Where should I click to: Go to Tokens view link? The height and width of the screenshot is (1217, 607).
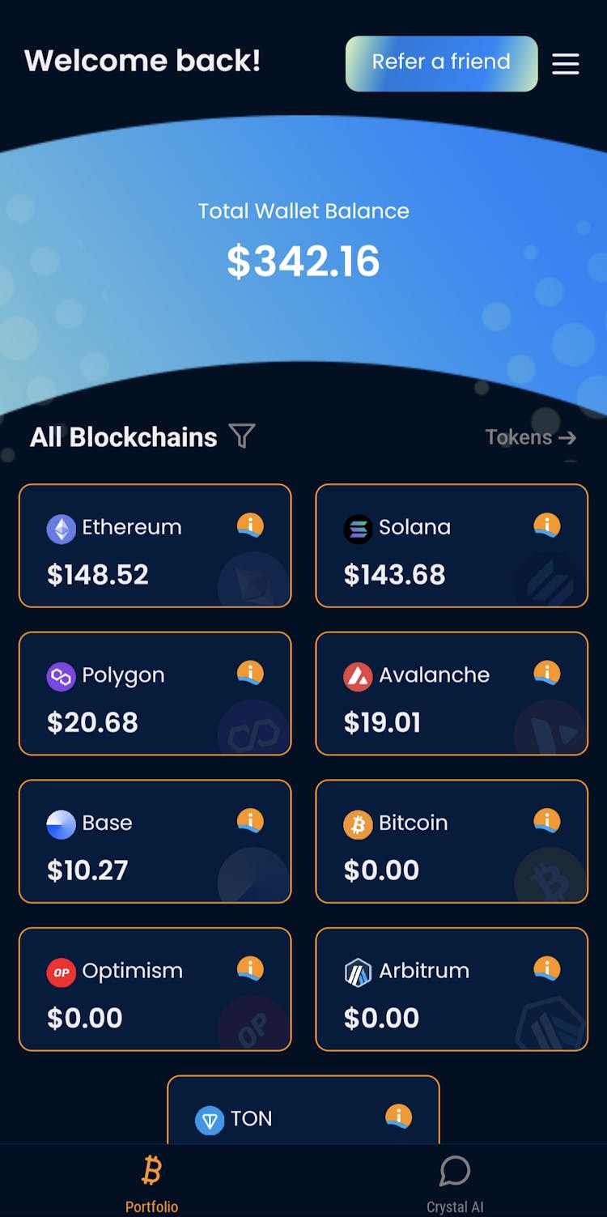coord(531,437)
